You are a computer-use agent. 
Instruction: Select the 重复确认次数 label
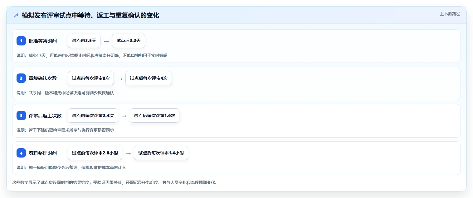click(x=43, y=78)
